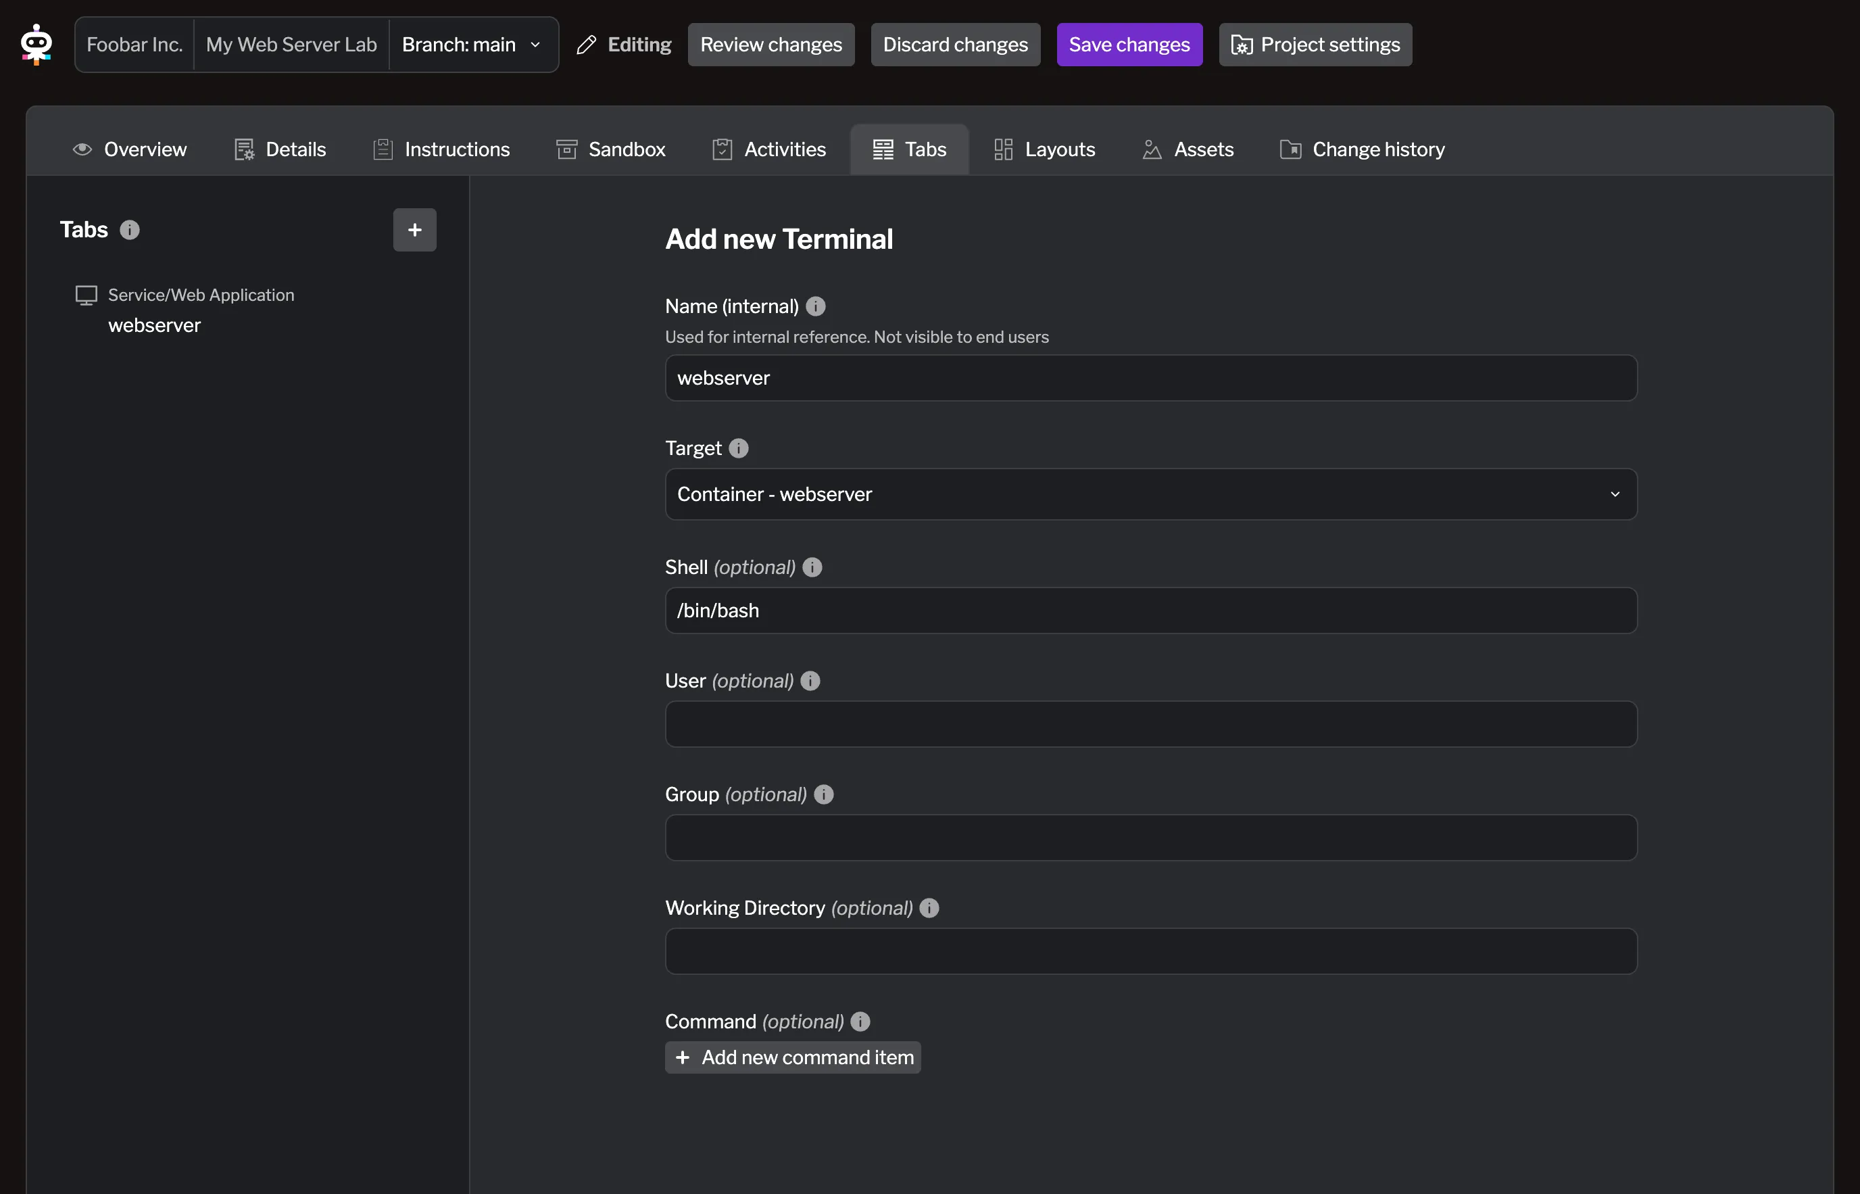Switch to the Sandbox tab
The image size is (1860, 1194).
coord(612,149)
